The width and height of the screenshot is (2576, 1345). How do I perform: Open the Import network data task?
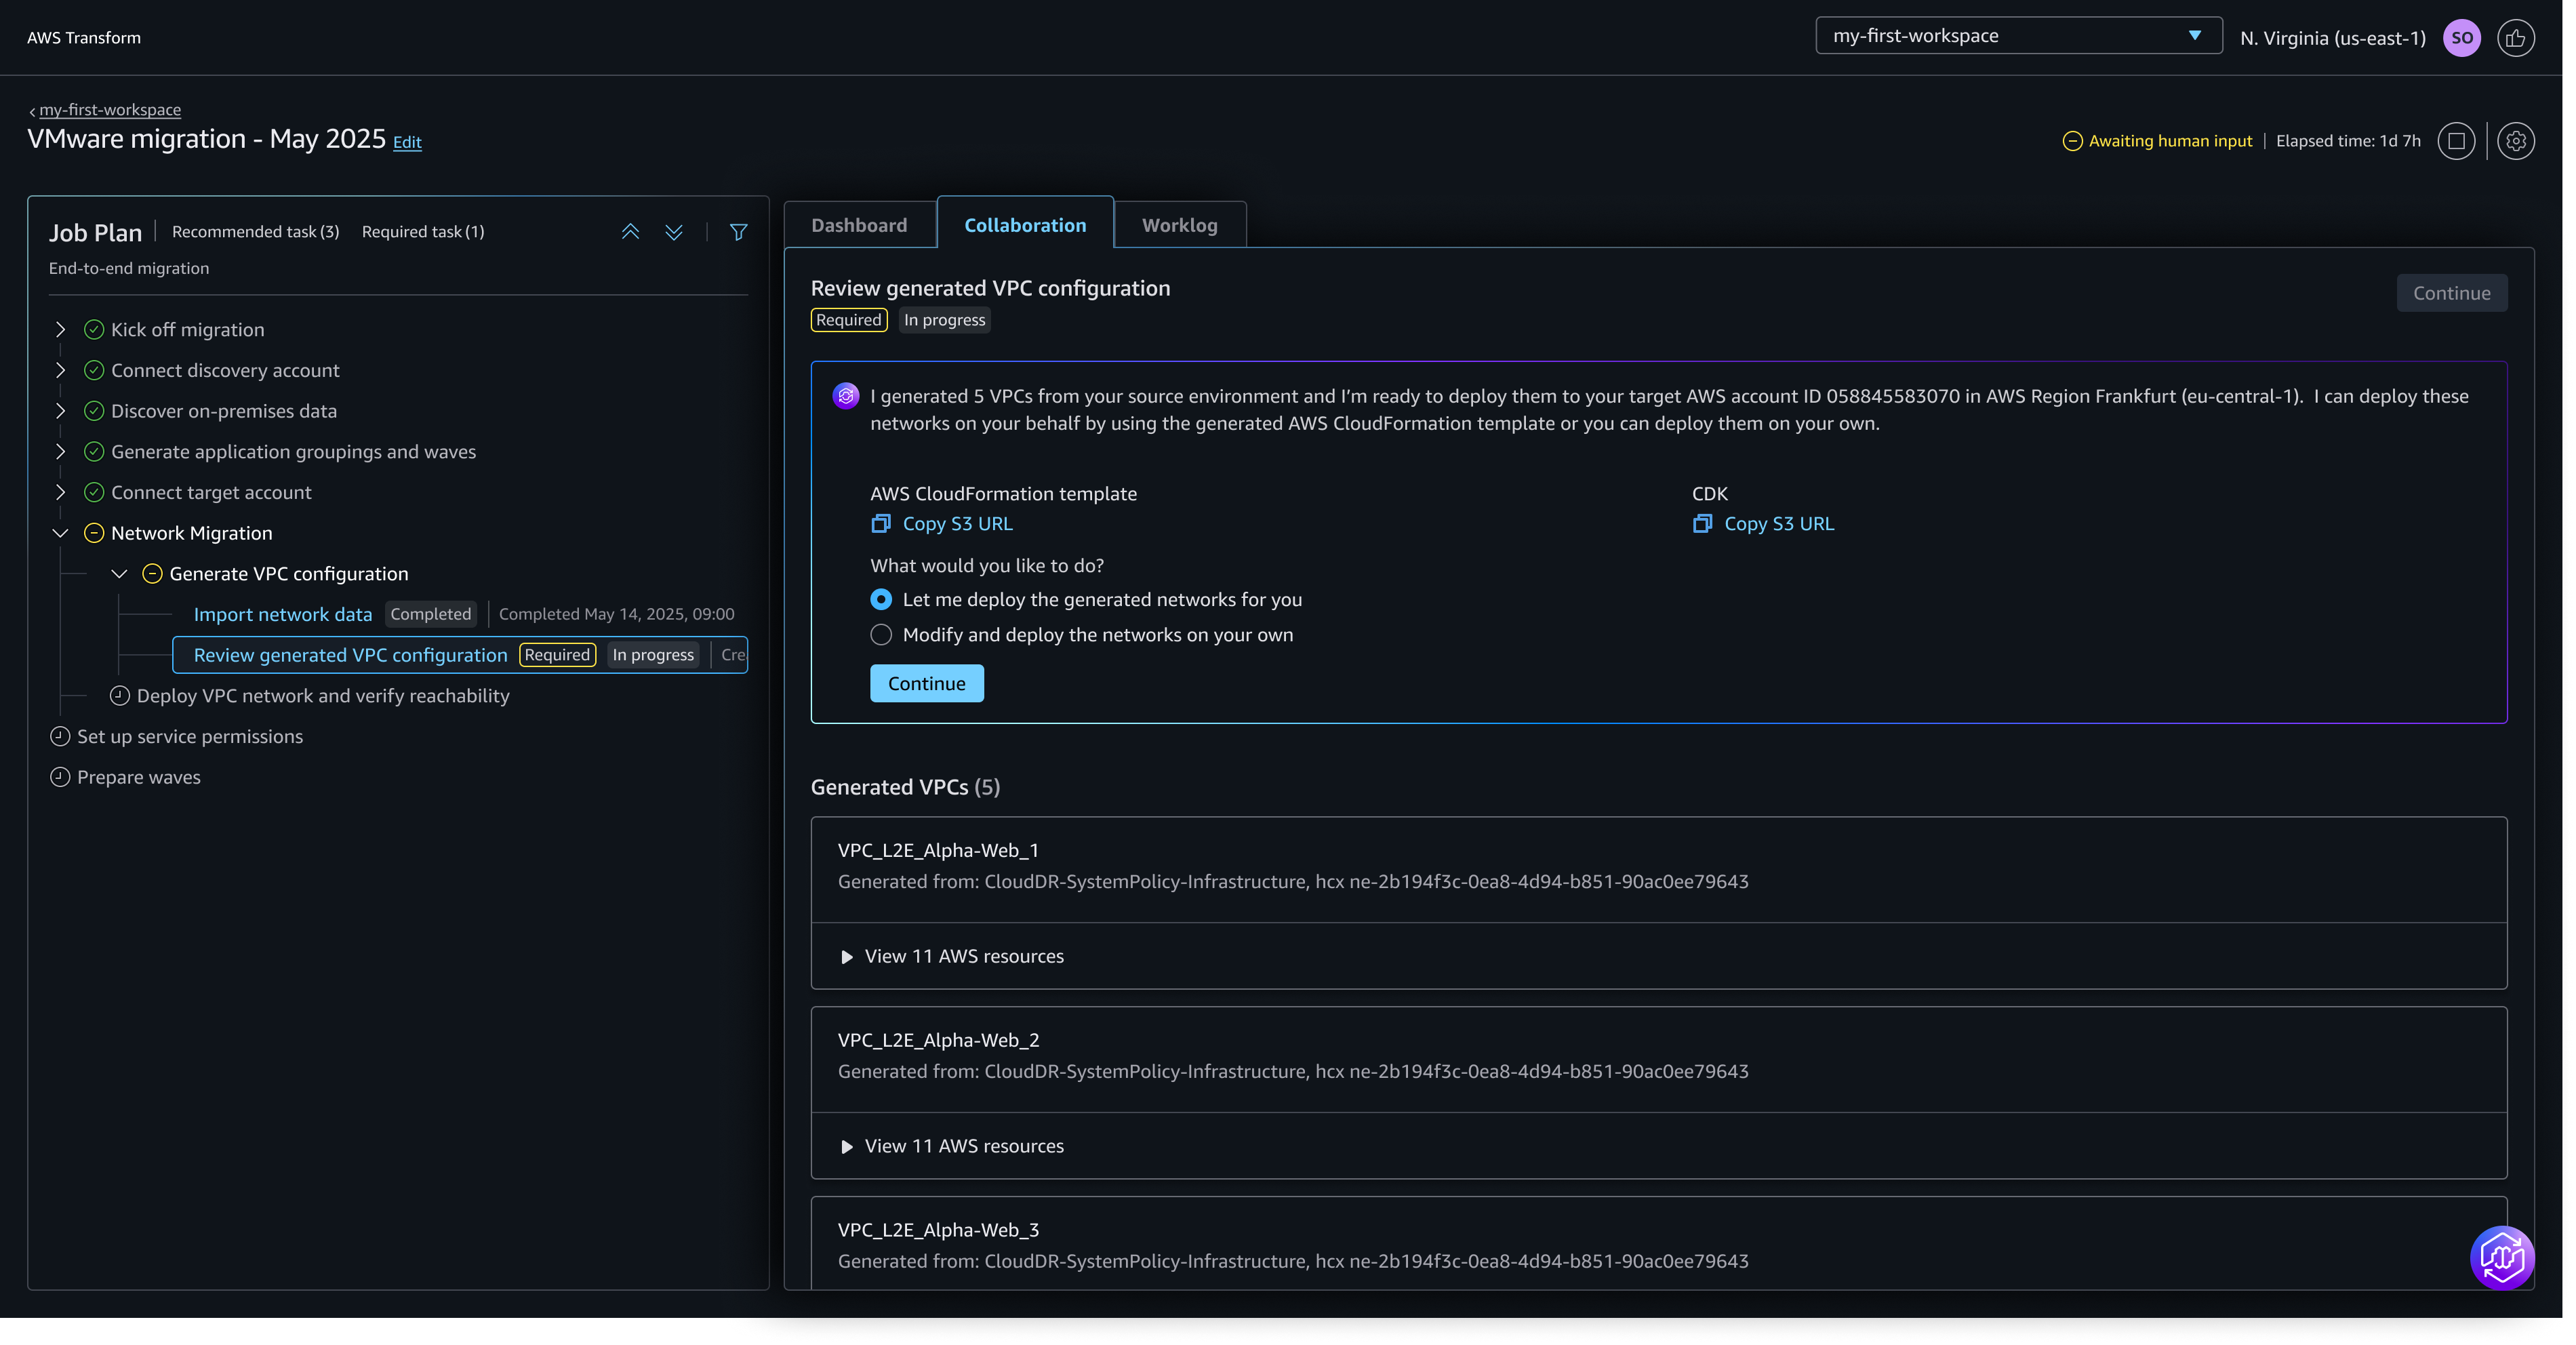[x=283, y=614]
